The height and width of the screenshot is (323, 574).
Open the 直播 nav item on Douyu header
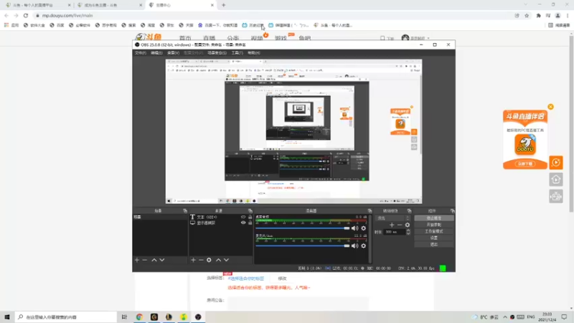point(209,38)
